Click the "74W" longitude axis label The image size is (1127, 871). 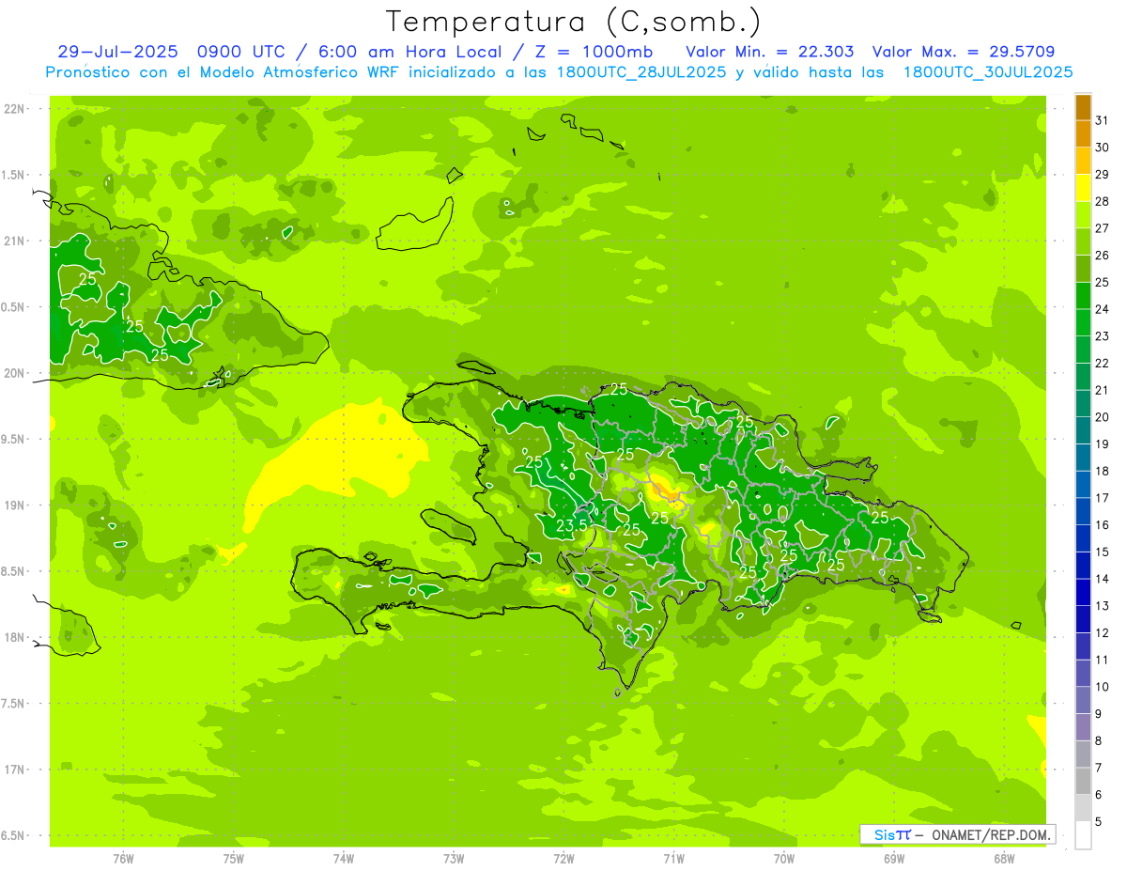(x=343, y=858)
